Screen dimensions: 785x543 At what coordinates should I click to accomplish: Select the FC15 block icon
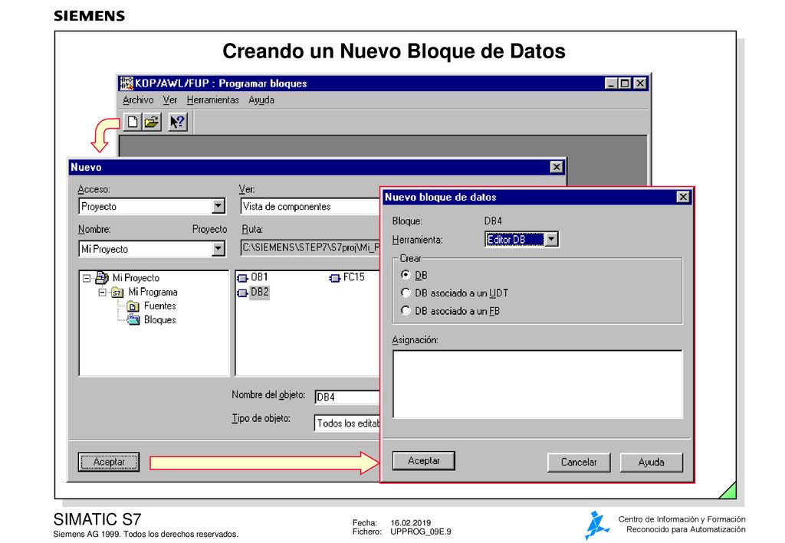point(335,278)
